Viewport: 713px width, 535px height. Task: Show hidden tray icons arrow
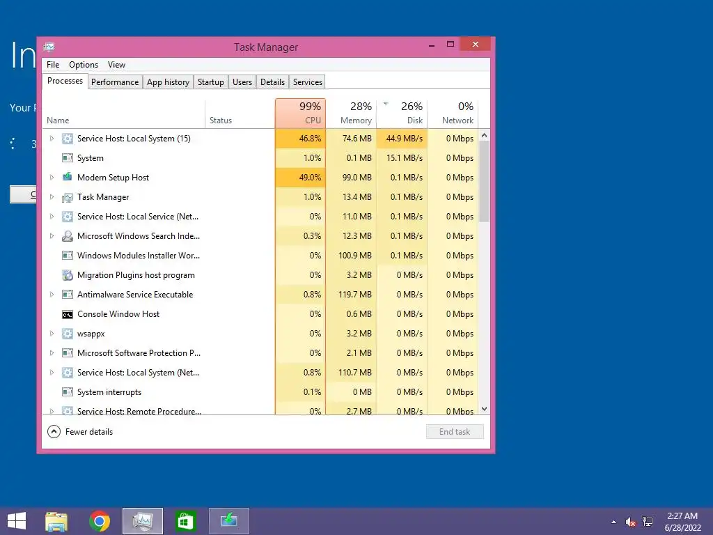pyautogui.click(x=614, y=522)
